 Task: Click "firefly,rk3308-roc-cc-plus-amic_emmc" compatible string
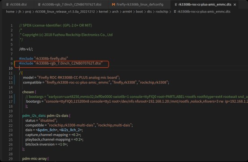78,83
